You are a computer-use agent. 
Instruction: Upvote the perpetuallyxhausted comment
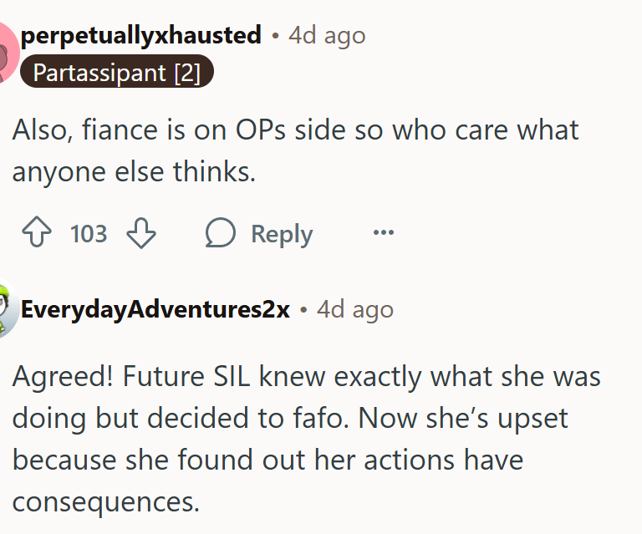click(x=38, y=234)
